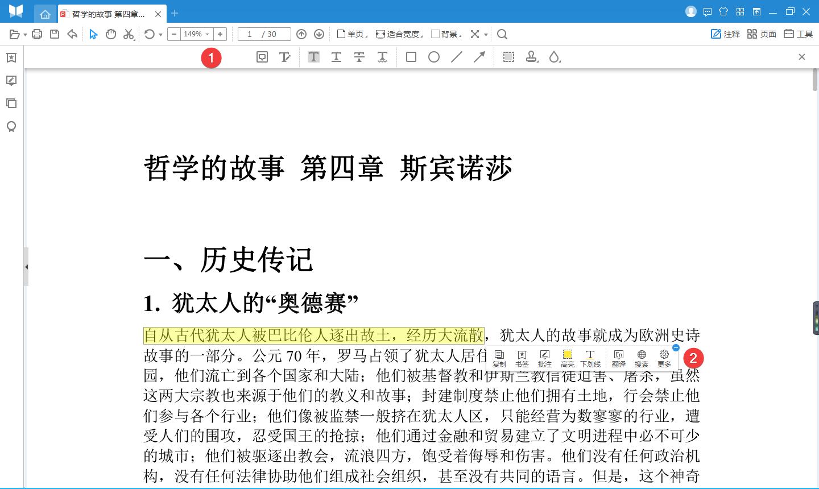This screenshot has width=819, height=489.
Task: Open the 单页 page mode dropdown
Action: [353, 34]
